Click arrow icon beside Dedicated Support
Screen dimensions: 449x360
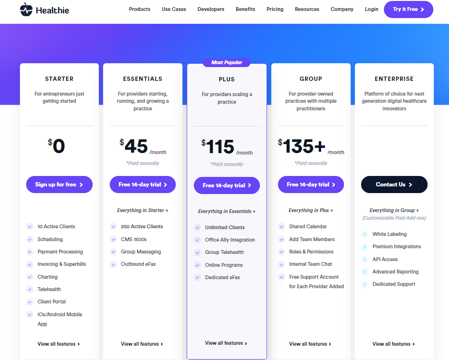point(364,284)
